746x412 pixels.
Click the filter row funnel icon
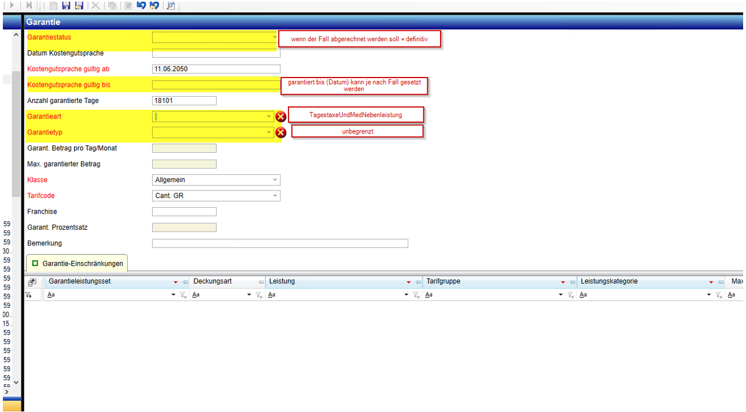28,295
